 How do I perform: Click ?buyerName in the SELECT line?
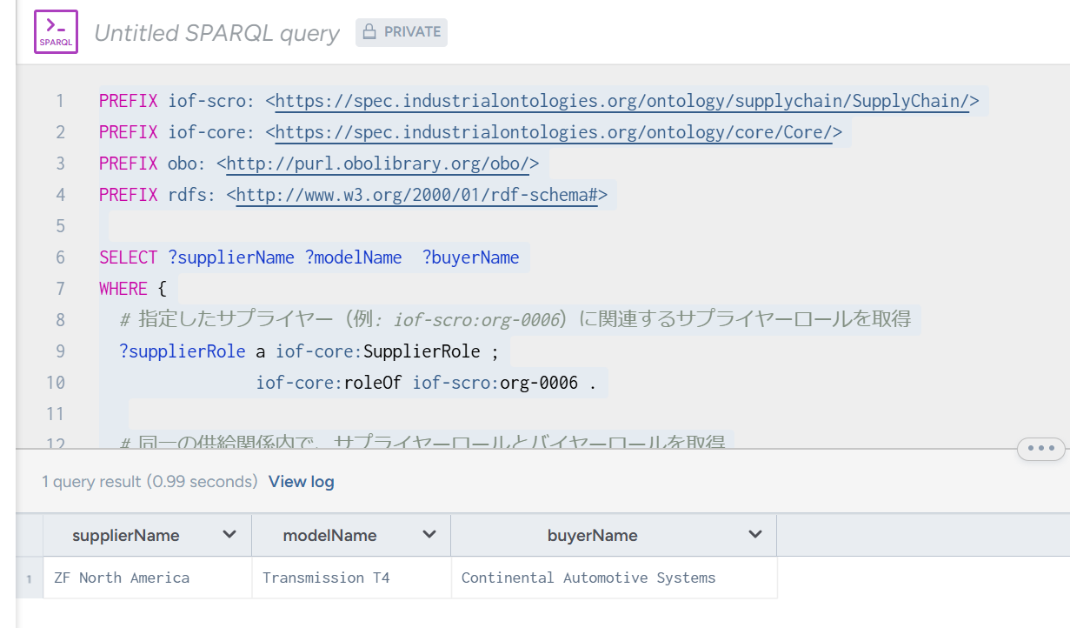471,257
